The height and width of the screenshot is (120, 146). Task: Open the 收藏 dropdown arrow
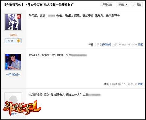(126, 5)
